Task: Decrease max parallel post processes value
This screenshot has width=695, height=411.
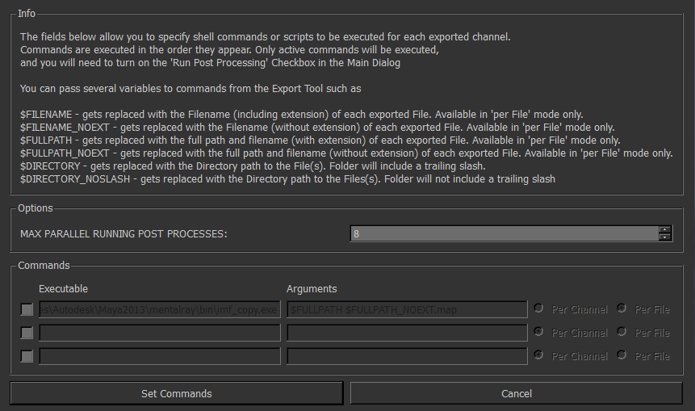Action: (664, 237)
